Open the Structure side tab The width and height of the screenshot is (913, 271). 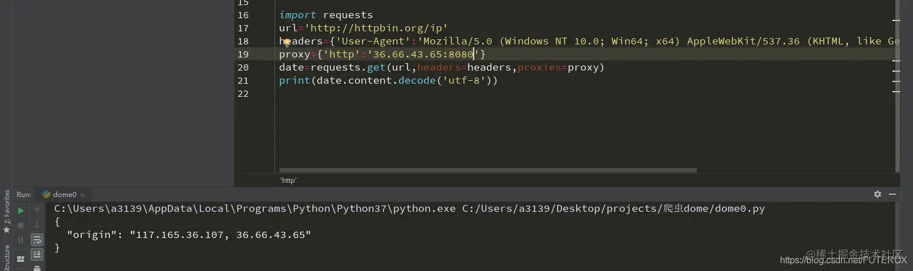pyautogui.click(x=7, y=258)
